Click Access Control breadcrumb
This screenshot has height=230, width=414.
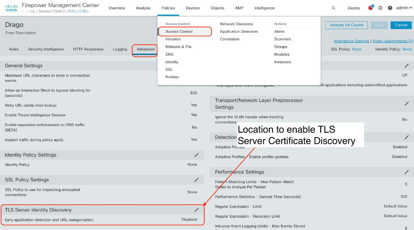tap(51, 11)
